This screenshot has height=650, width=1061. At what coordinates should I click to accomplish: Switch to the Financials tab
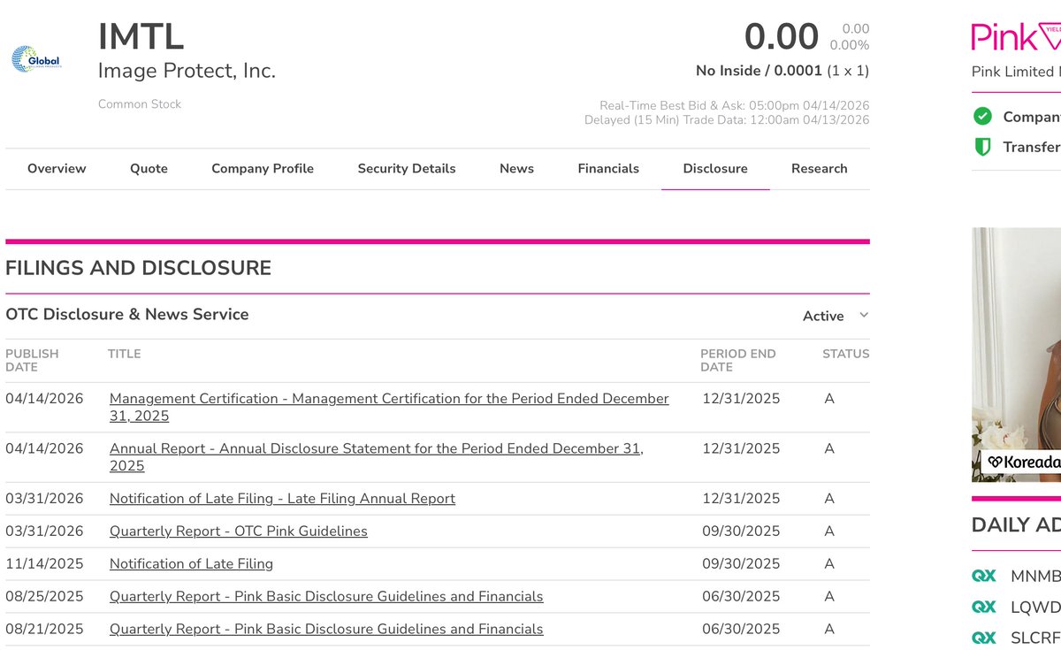[608, 168]
